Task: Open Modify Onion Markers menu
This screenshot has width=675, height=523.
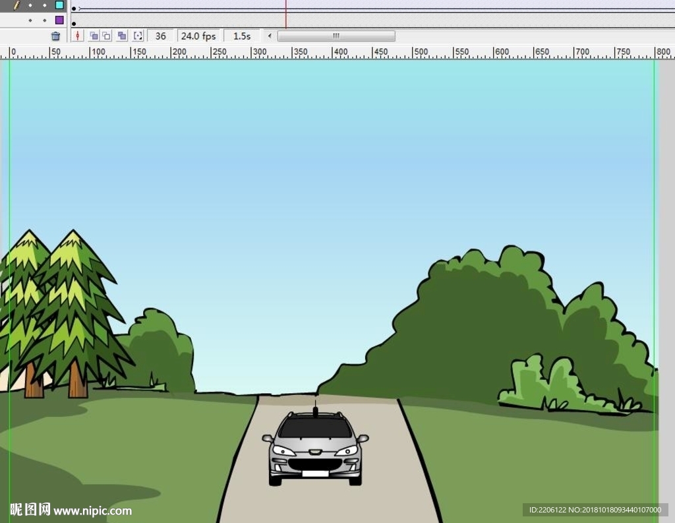Action: point(138,36)
